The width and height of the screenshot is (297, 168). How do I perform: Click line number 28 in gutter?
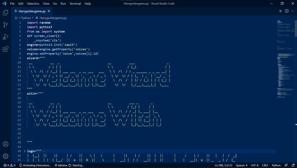click(19, 142)
